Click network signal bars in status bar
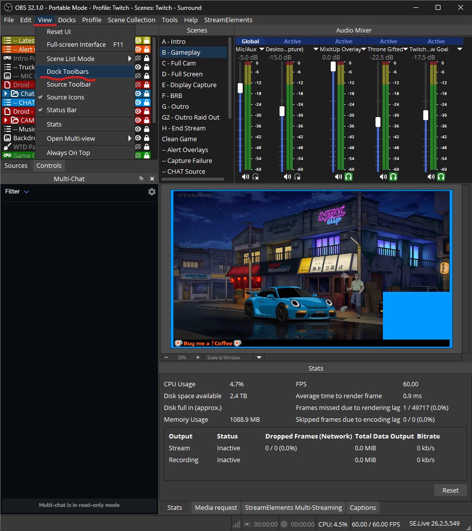The image size is (472, 531). 236,524
